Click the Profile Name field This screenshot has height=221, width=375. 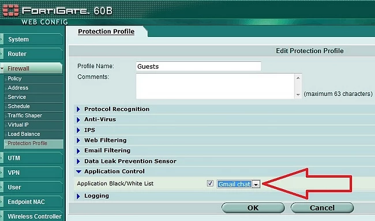(198, 66)
